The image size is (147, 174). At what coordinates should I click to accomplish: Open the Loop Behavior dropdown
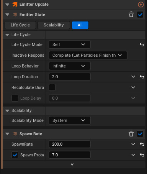click(70, 66)
